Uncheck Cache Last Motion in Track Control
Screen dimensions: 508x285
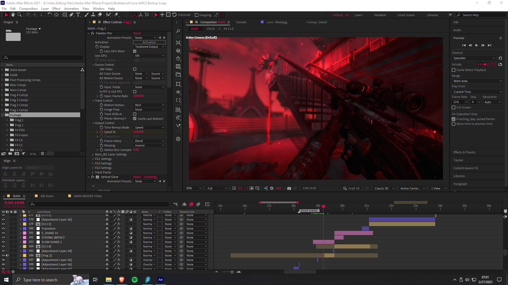pyautogui.click(x=135, y=119)
